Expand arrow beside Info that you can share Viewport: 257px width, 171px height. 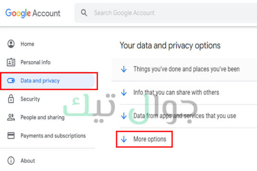click(124, 93)
